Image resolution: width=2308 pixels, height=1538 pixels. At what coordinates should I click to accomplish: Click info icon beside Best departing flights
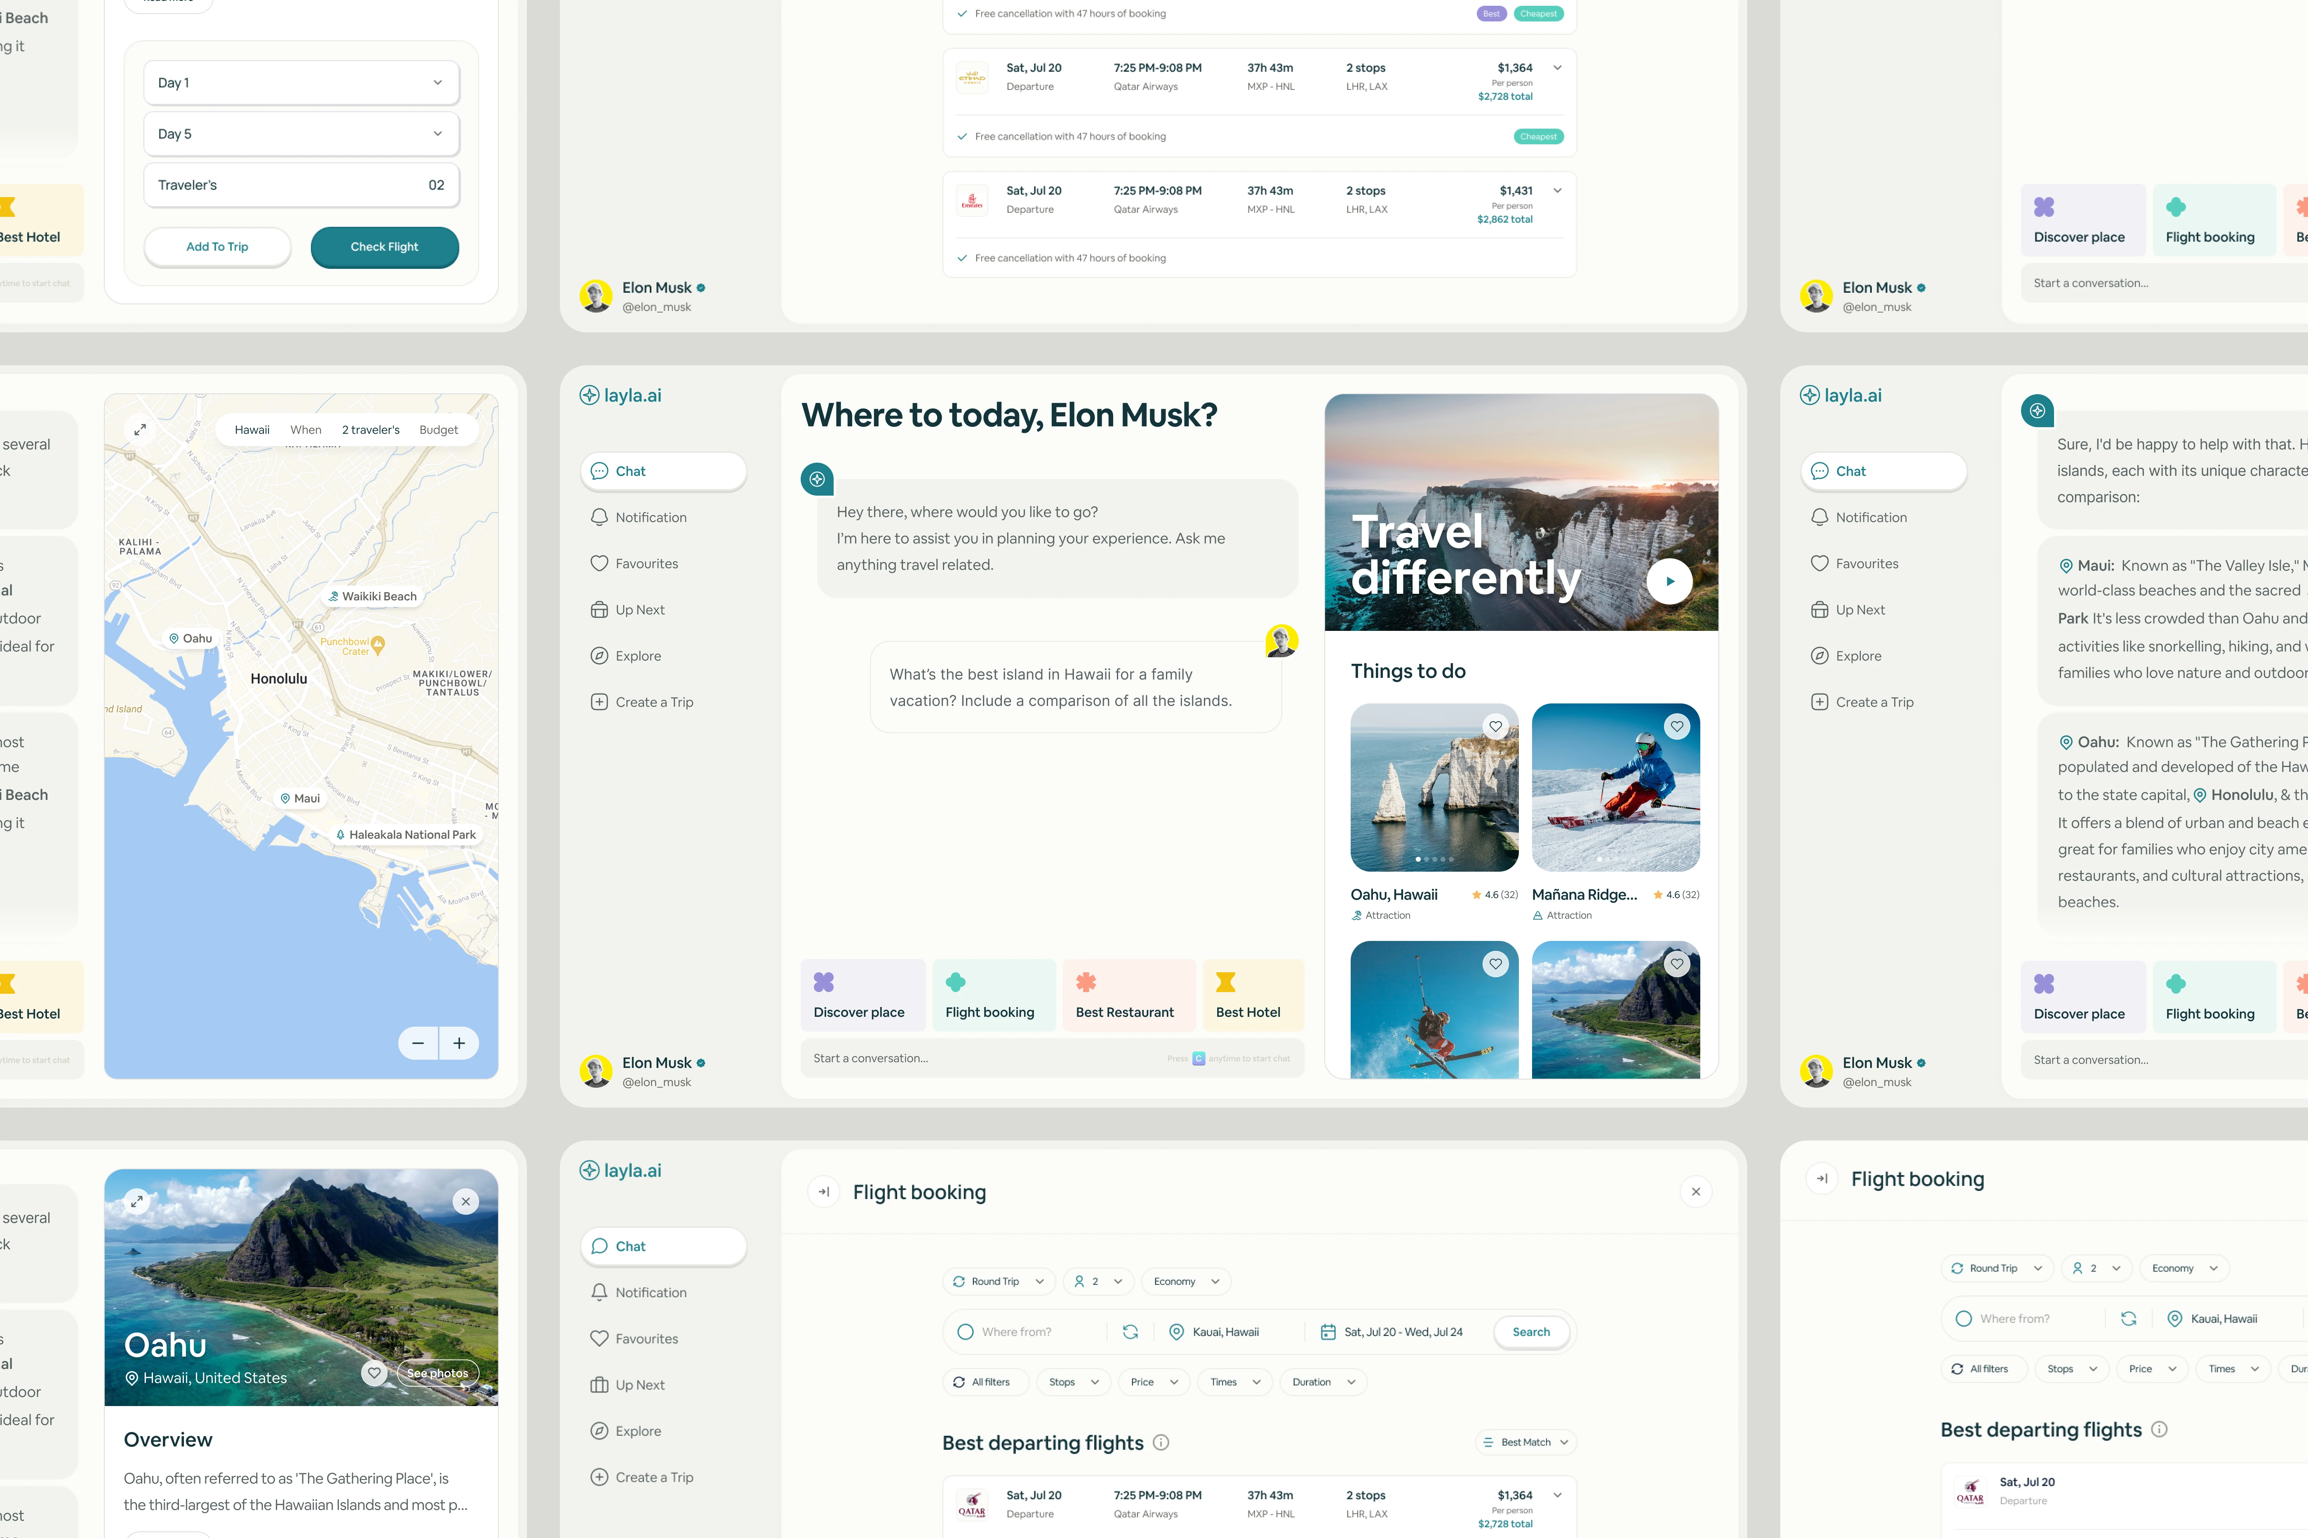(x=1161, y=1442)
